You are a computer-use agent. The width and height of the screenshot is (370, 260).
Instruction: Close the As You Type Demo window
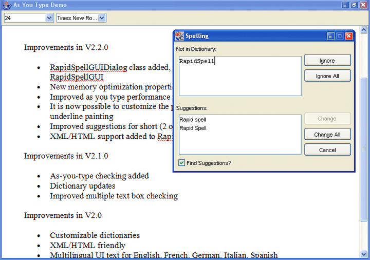[x=363, y=5]
